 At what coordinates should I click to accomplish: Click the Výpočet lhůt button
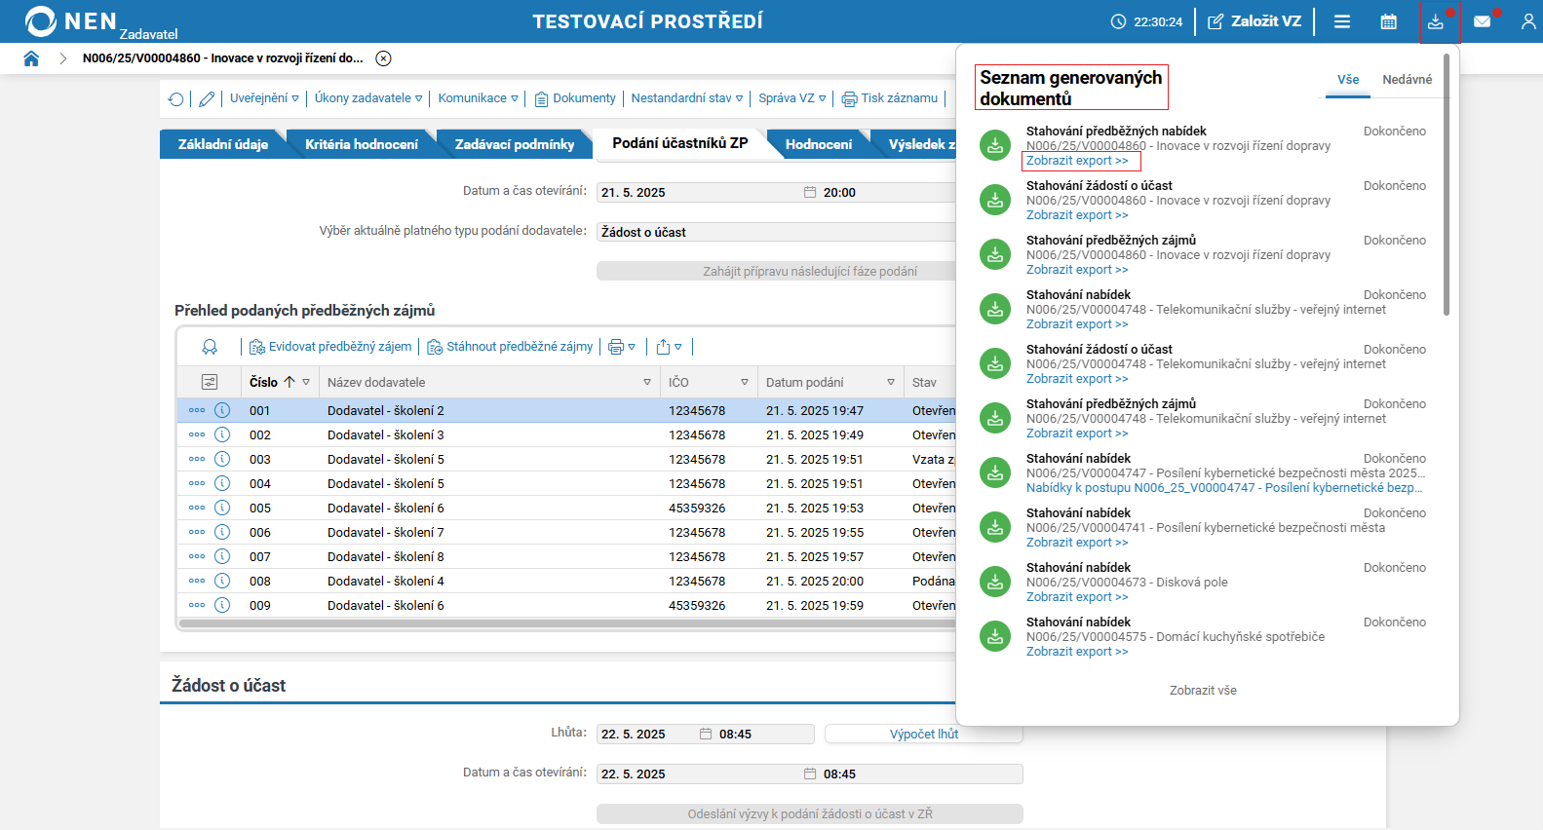923,735
